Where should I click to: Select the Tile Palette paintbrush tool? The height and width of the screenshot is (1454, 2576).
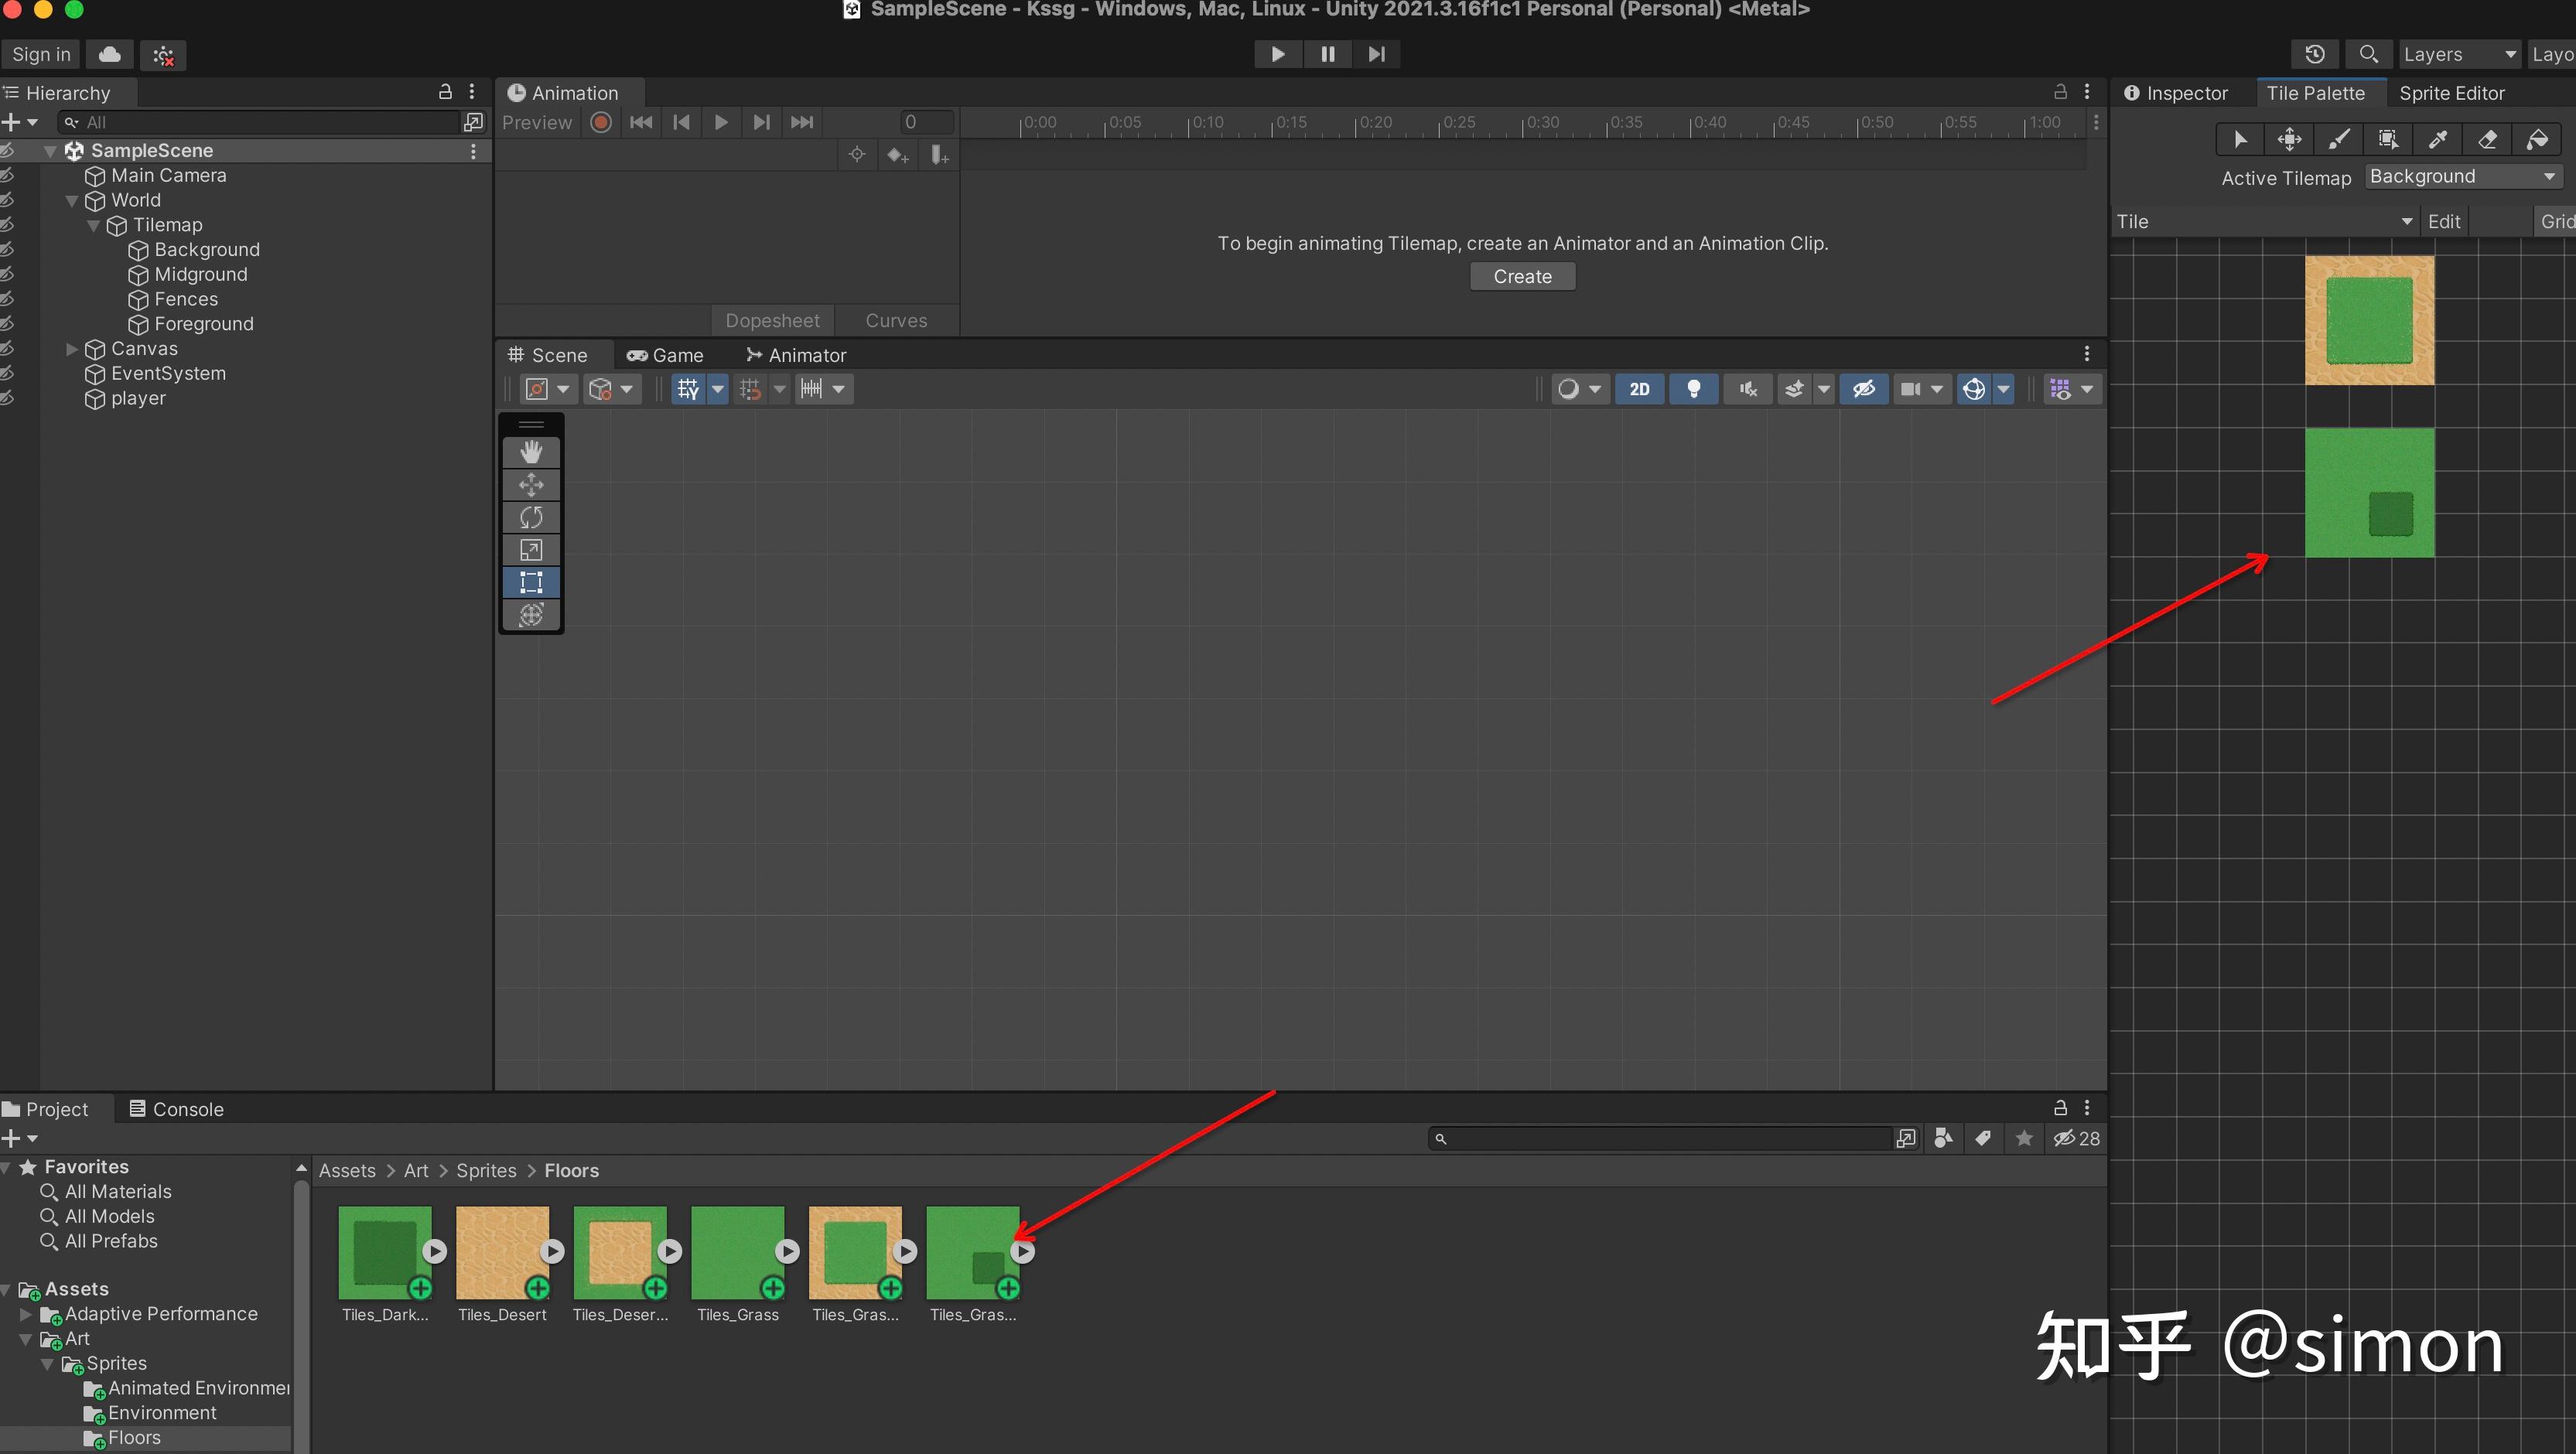2338,139
